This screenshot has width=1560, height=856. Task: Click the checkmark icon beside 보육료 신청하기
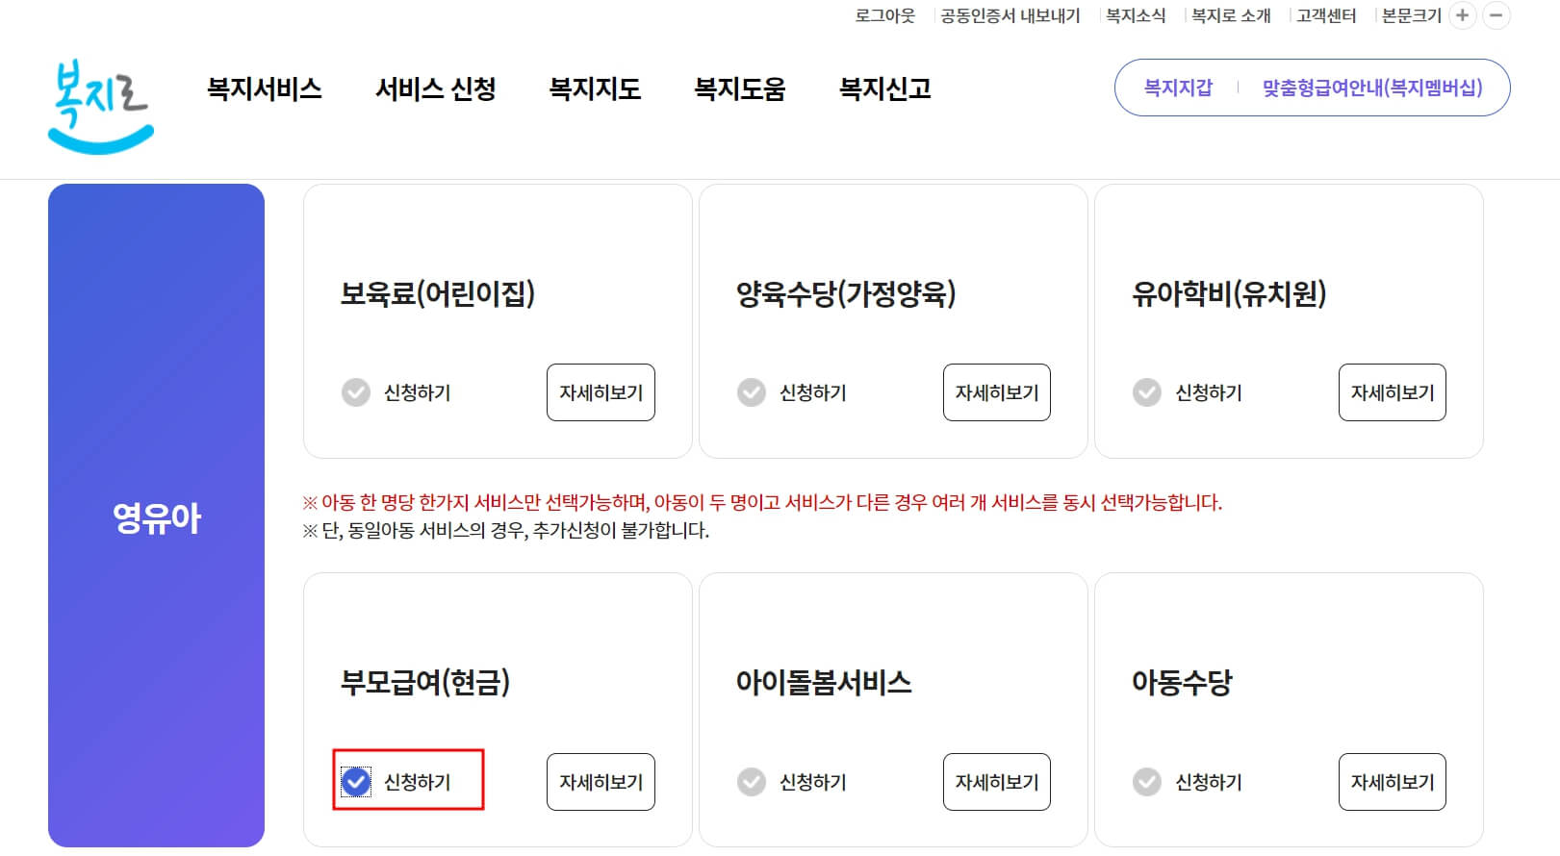click(355, 391)
